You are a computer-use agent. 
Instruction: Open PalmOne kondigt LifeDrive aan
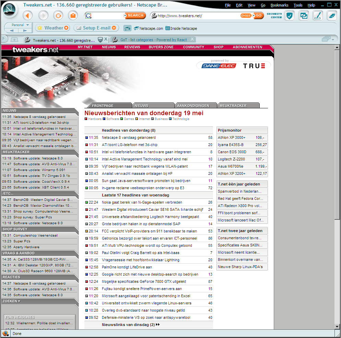tap(127, 267)
